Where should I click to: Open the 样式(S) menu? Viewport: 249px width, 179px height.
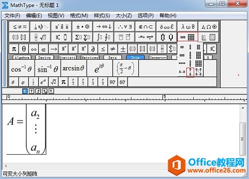[102, 15]
